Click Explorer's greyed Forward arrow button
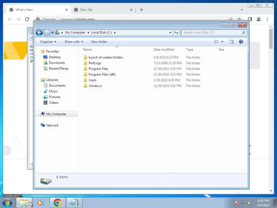This screenshot has width=277, height=208. [47, 32]
